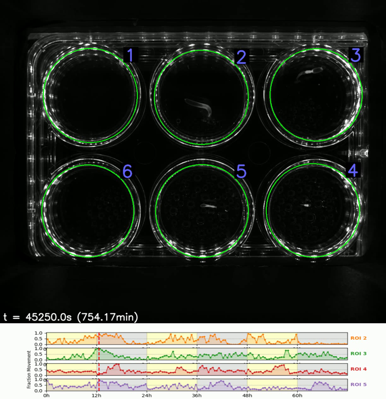Select the small larva in well 4
The height and width of the screenshot is (399, 386).
[305, 205]
